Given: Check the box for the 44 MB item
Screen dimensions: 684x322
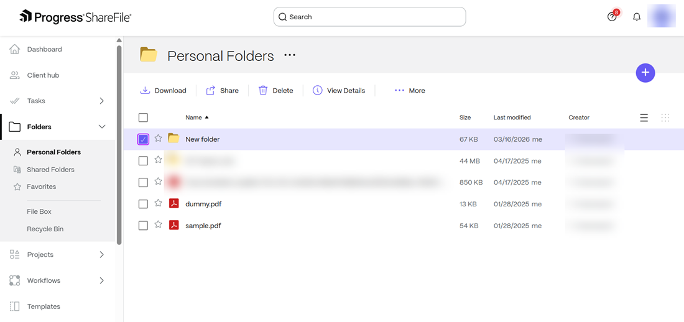Looking at the screenshot, I should [143, 161].
